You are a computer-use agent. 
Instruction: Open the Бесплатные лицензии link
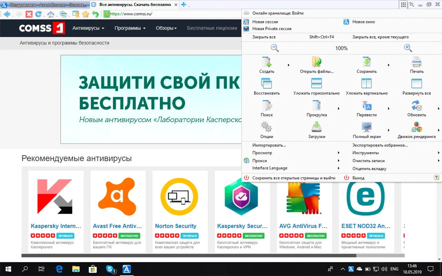point(212,28)
